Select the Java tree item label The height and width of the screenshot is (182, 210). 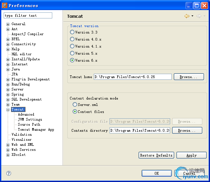click(x=16, y=69)
